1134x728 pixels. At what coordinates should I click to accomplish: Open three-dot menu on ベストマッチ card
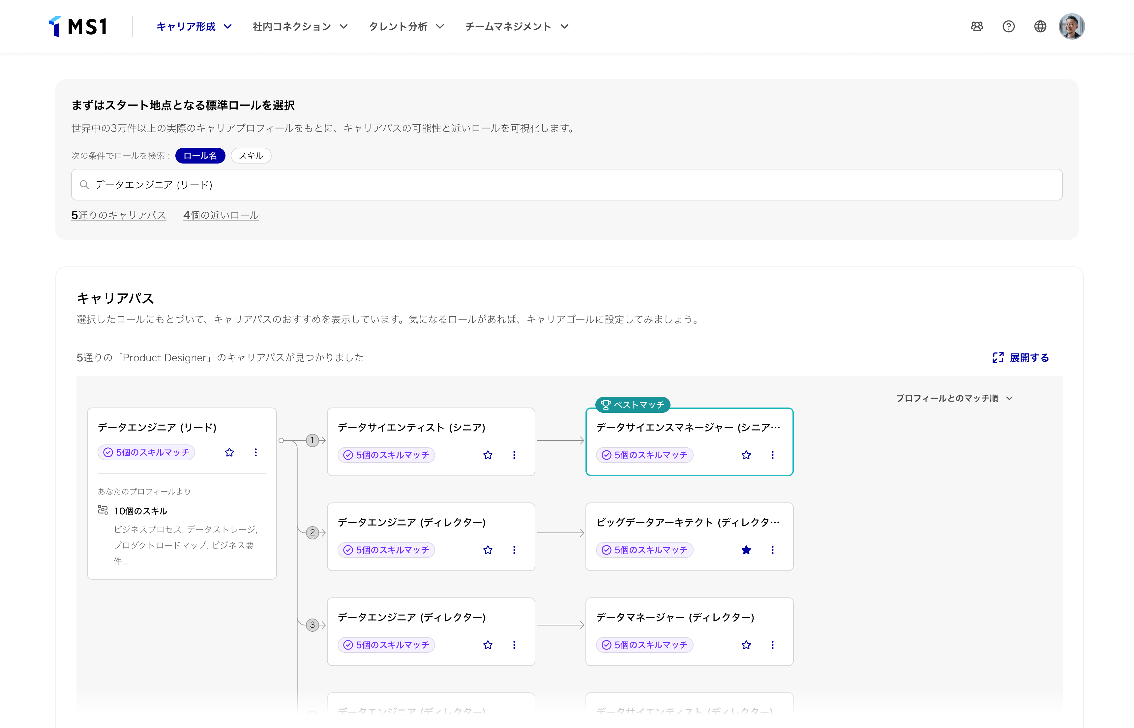pyautogui.click(x=773, y=455)
